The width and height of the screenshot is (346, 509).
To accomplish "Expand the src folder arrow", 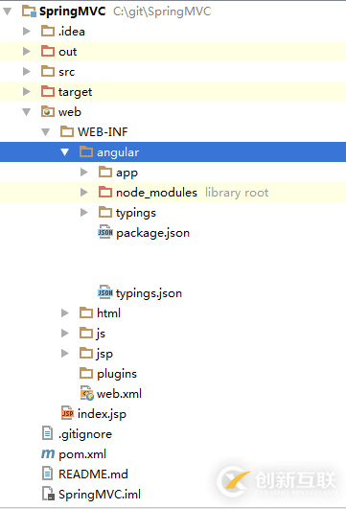I will click(x=27, y=72).
